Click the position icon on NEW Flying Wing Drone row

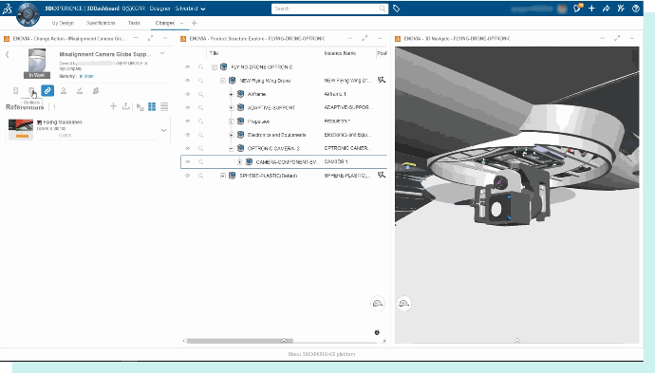(x=382, y=80)
